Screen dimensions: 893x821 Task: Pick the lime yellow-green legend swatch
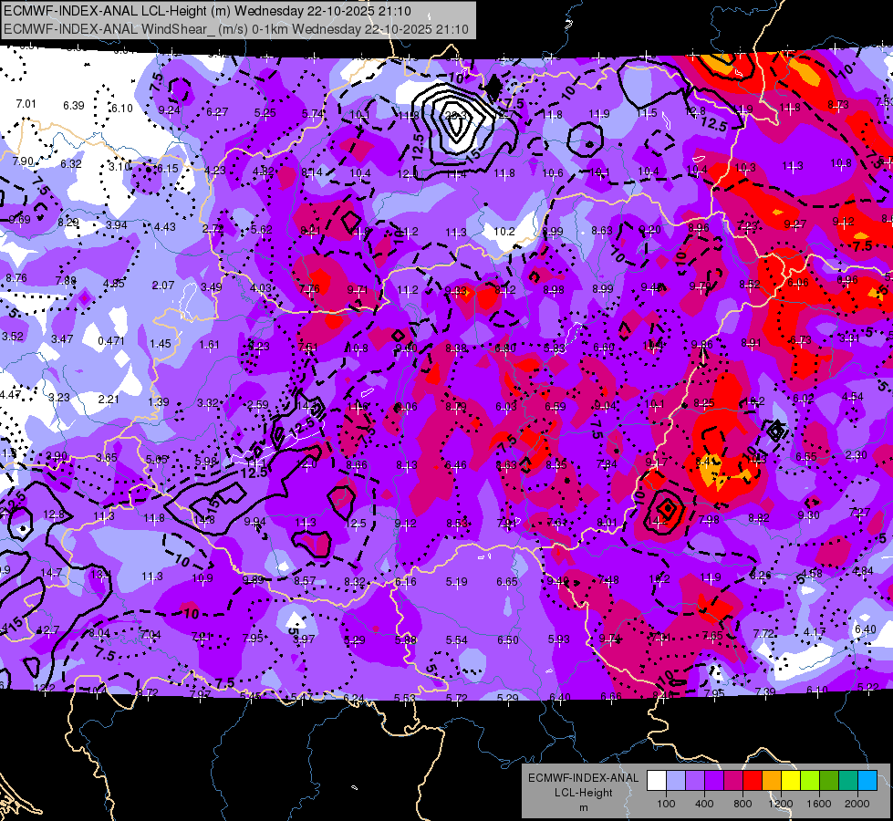810,780
